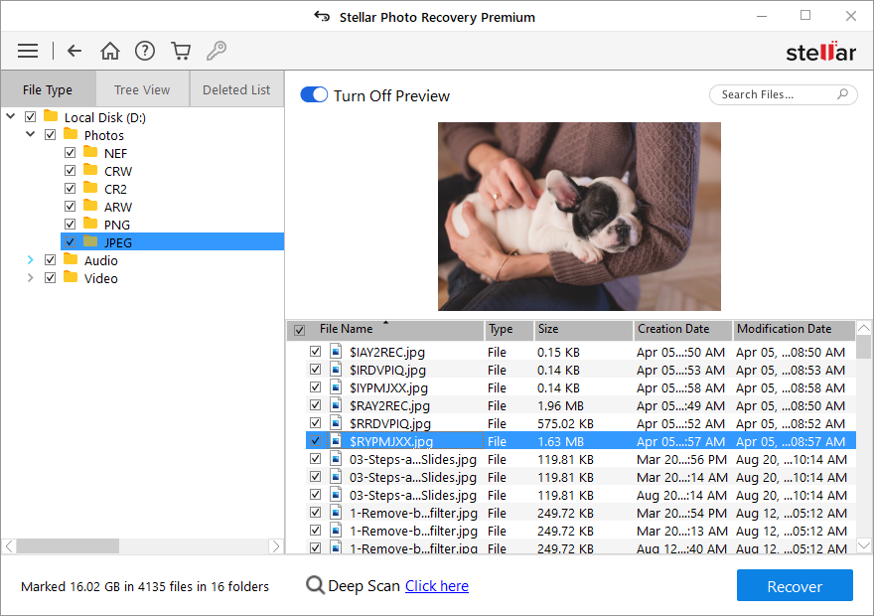
Task: Toggle the Turn Off Preview switch
Action: (x=314, y=94)
